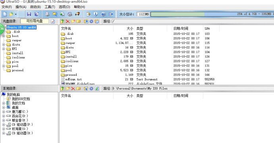Viewport: 274px width, 143px height.
Task: Expand the 康乃馨(C:) drive node
Action: 4,112
